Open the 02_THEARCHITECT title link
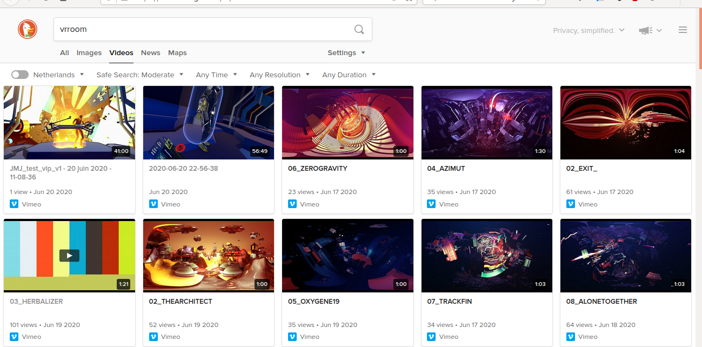This screenshot has height=347, width=702. (x=180, y=301)
